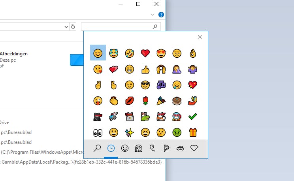The height and width of the screenshot is (181, 294).
Task: Insert the OK hand emoji
Action: click(193, 53)
